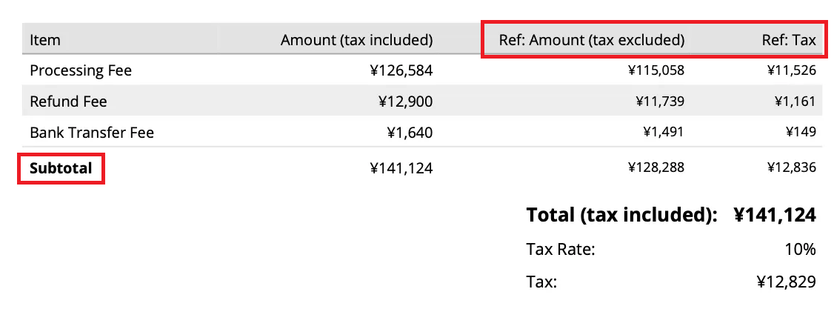Click the Ref: Tax column header
The height and width of the screenshot is (309, 834).
pyautogui.click(x=789, y=40)
